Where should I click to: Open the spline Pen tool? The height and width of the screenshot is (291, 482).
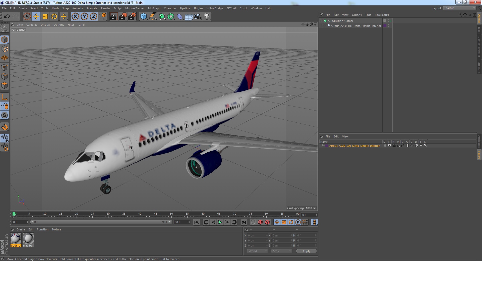tap(153, 17)
